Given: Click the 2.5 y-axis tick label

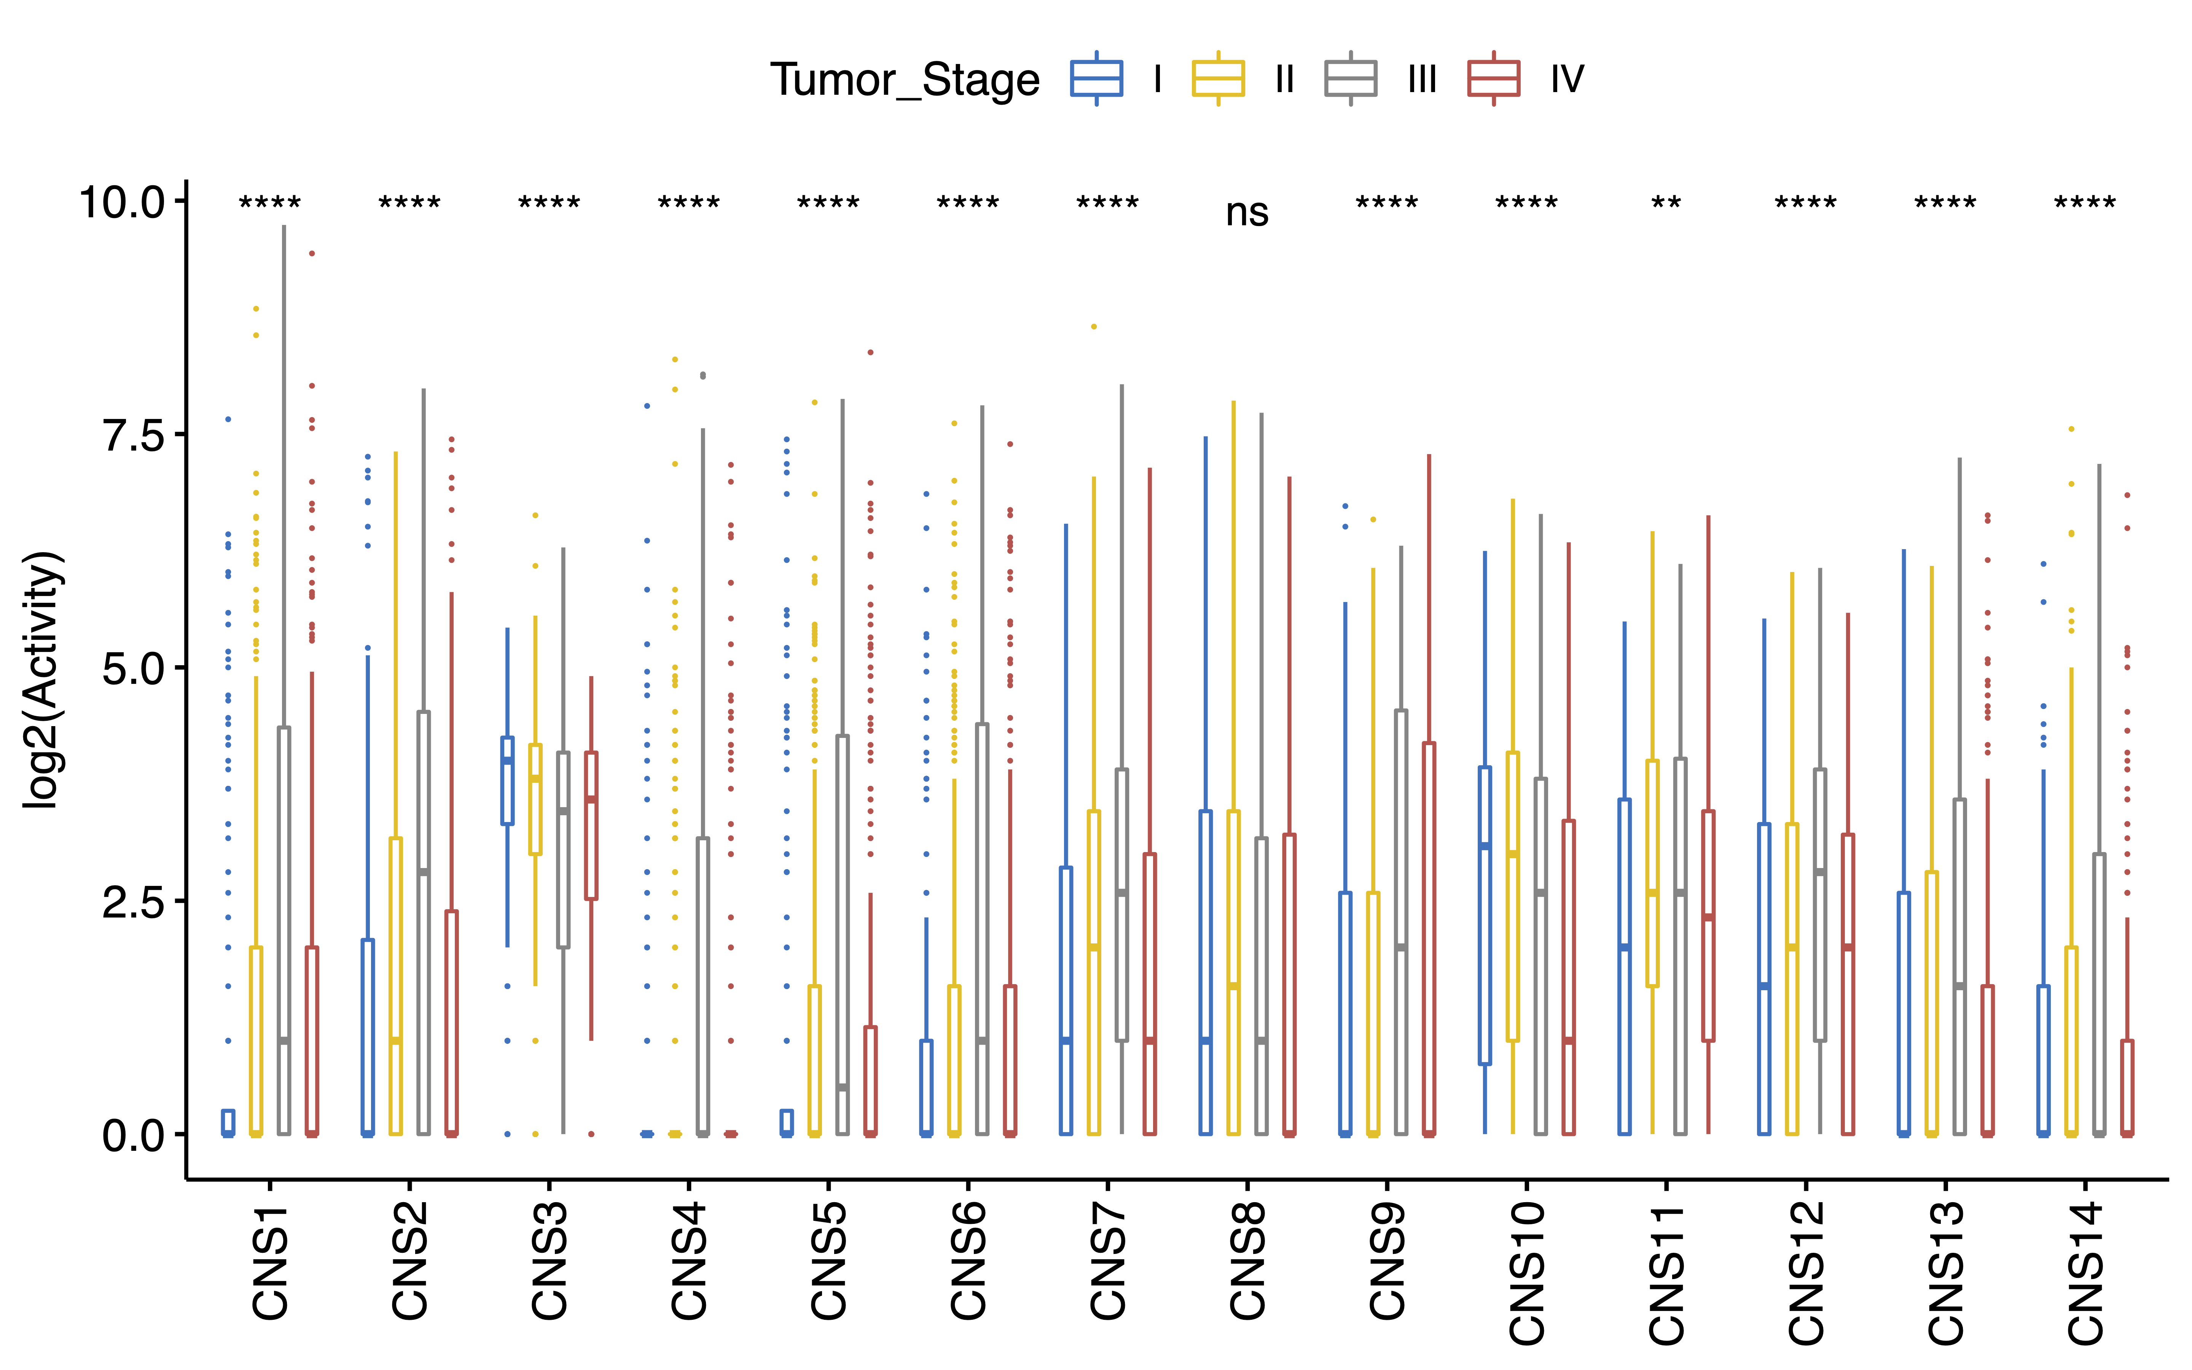Looking at the screenshot, I should click(x=134, y=902).
